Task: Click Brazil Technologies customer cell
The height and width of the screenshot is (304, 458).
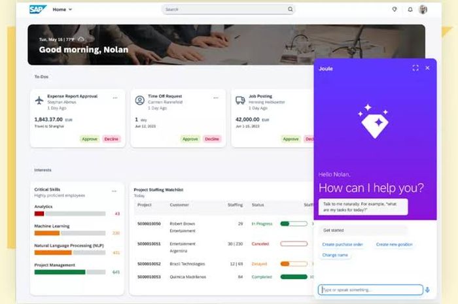Action: pos(187,264)
